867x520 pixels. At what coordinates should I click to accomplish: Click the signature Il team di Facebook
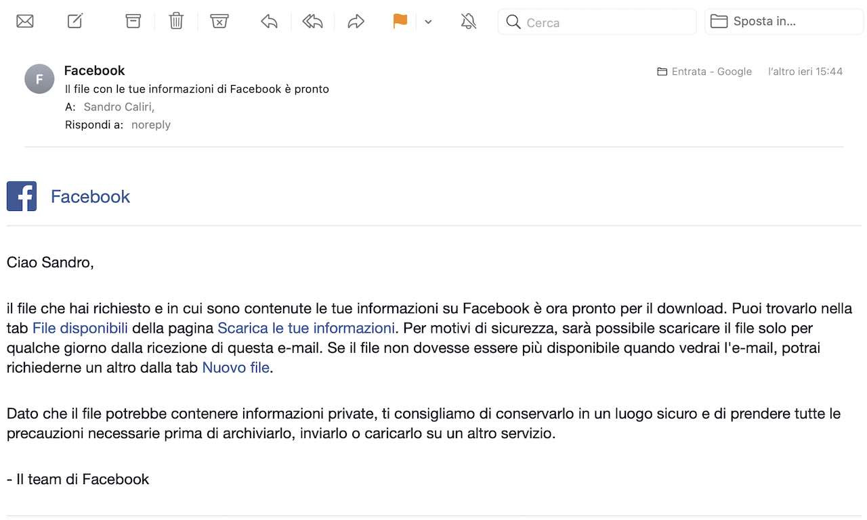pyautogui.click(x=78, y=479)
